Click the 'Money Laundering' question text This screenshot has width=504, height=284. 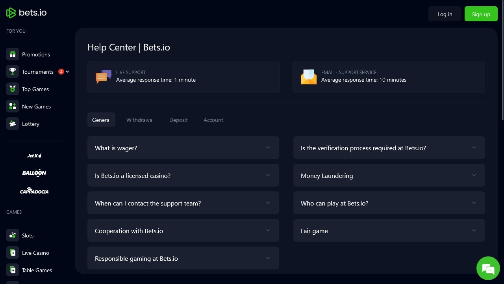point(327,176)
